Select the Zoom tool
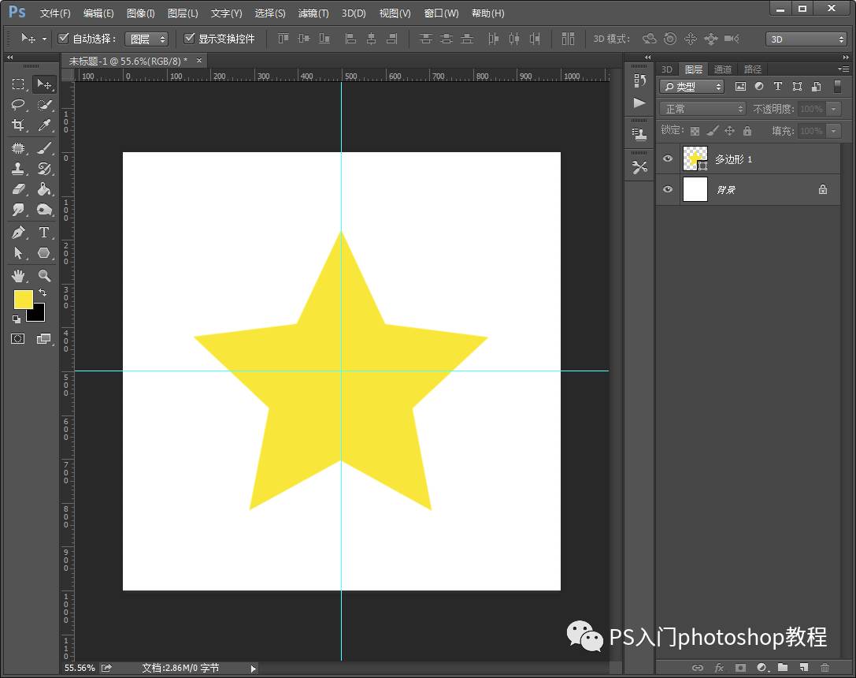This screenshot has height=678, width=856. [x=44, y=276]
